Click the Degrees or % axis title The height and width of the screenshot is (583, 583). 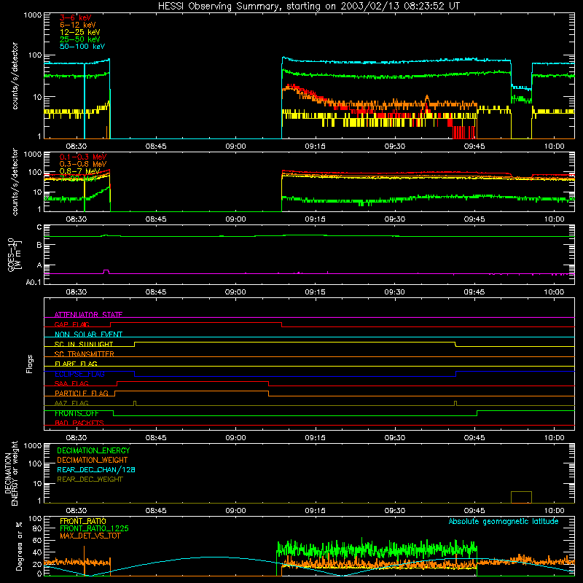pos(19,546)
